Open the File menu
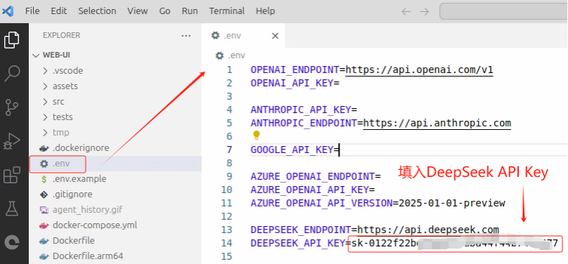Screen dimensions: 568x264 tap(32, 11)
